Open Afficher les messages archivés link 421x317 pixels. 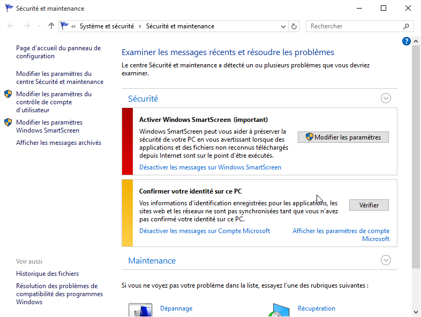tap(58, 143)
